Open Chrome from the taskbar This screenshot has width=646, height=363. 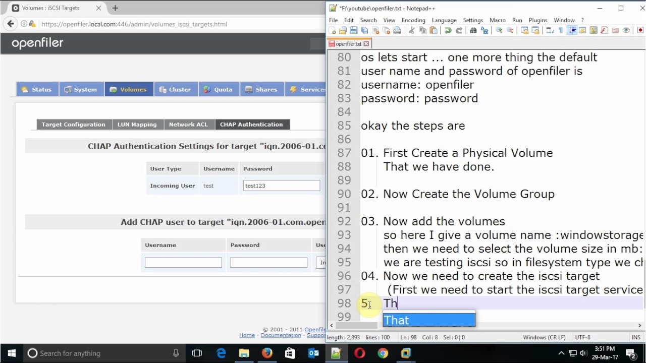[383, 353]
